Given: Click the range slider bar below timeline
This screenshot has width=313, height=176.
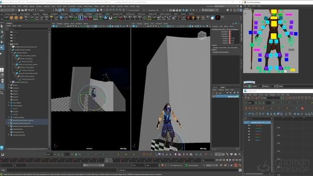Looking at the screenshot, I should tap(93, 165).
